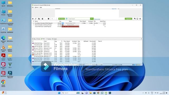
Task: Click the link beside the search button
Action: [x=97, y=19]
